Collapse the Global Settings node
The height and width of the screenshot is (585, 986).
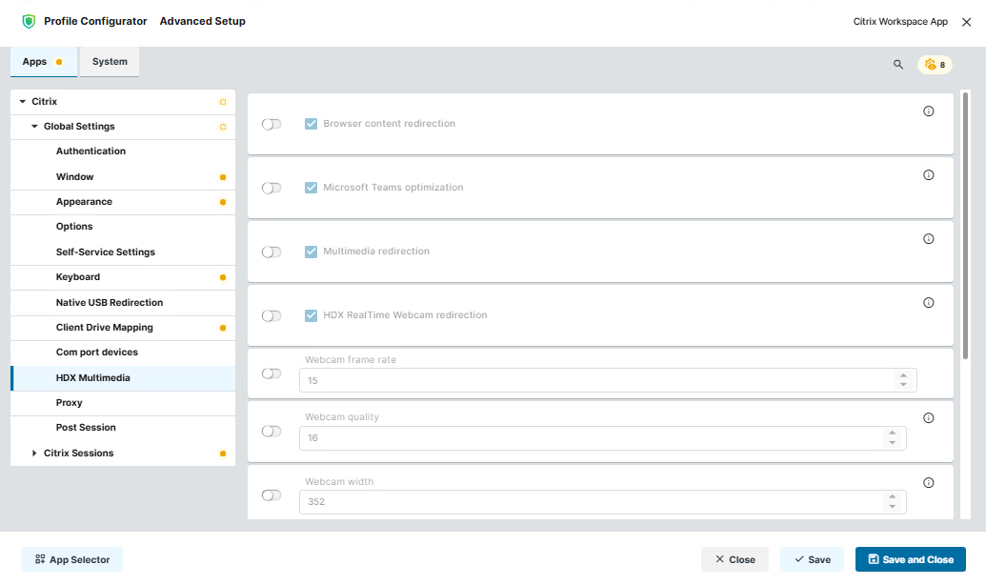point(34,127)
